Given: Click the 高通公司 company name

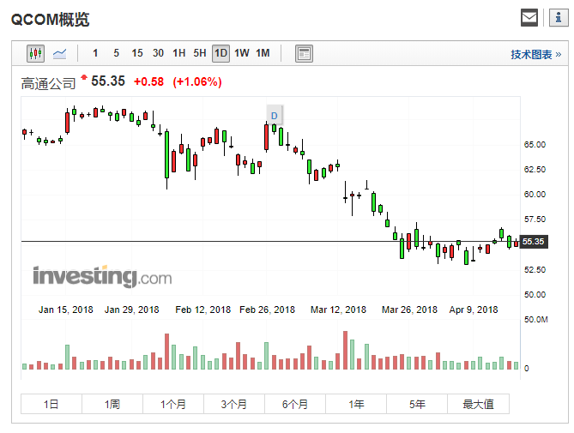Looking at the screenshot, I should [x=48, y=83].
